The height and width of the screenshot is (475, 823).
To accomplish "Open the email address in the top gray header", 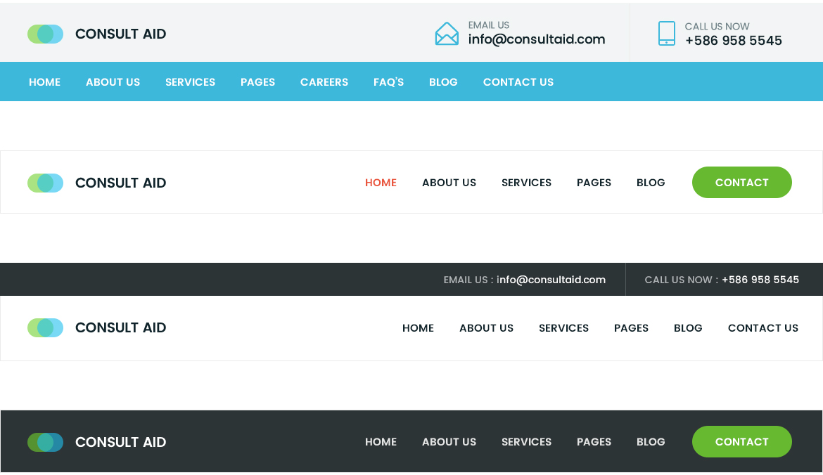I will (x=537, y=39).
